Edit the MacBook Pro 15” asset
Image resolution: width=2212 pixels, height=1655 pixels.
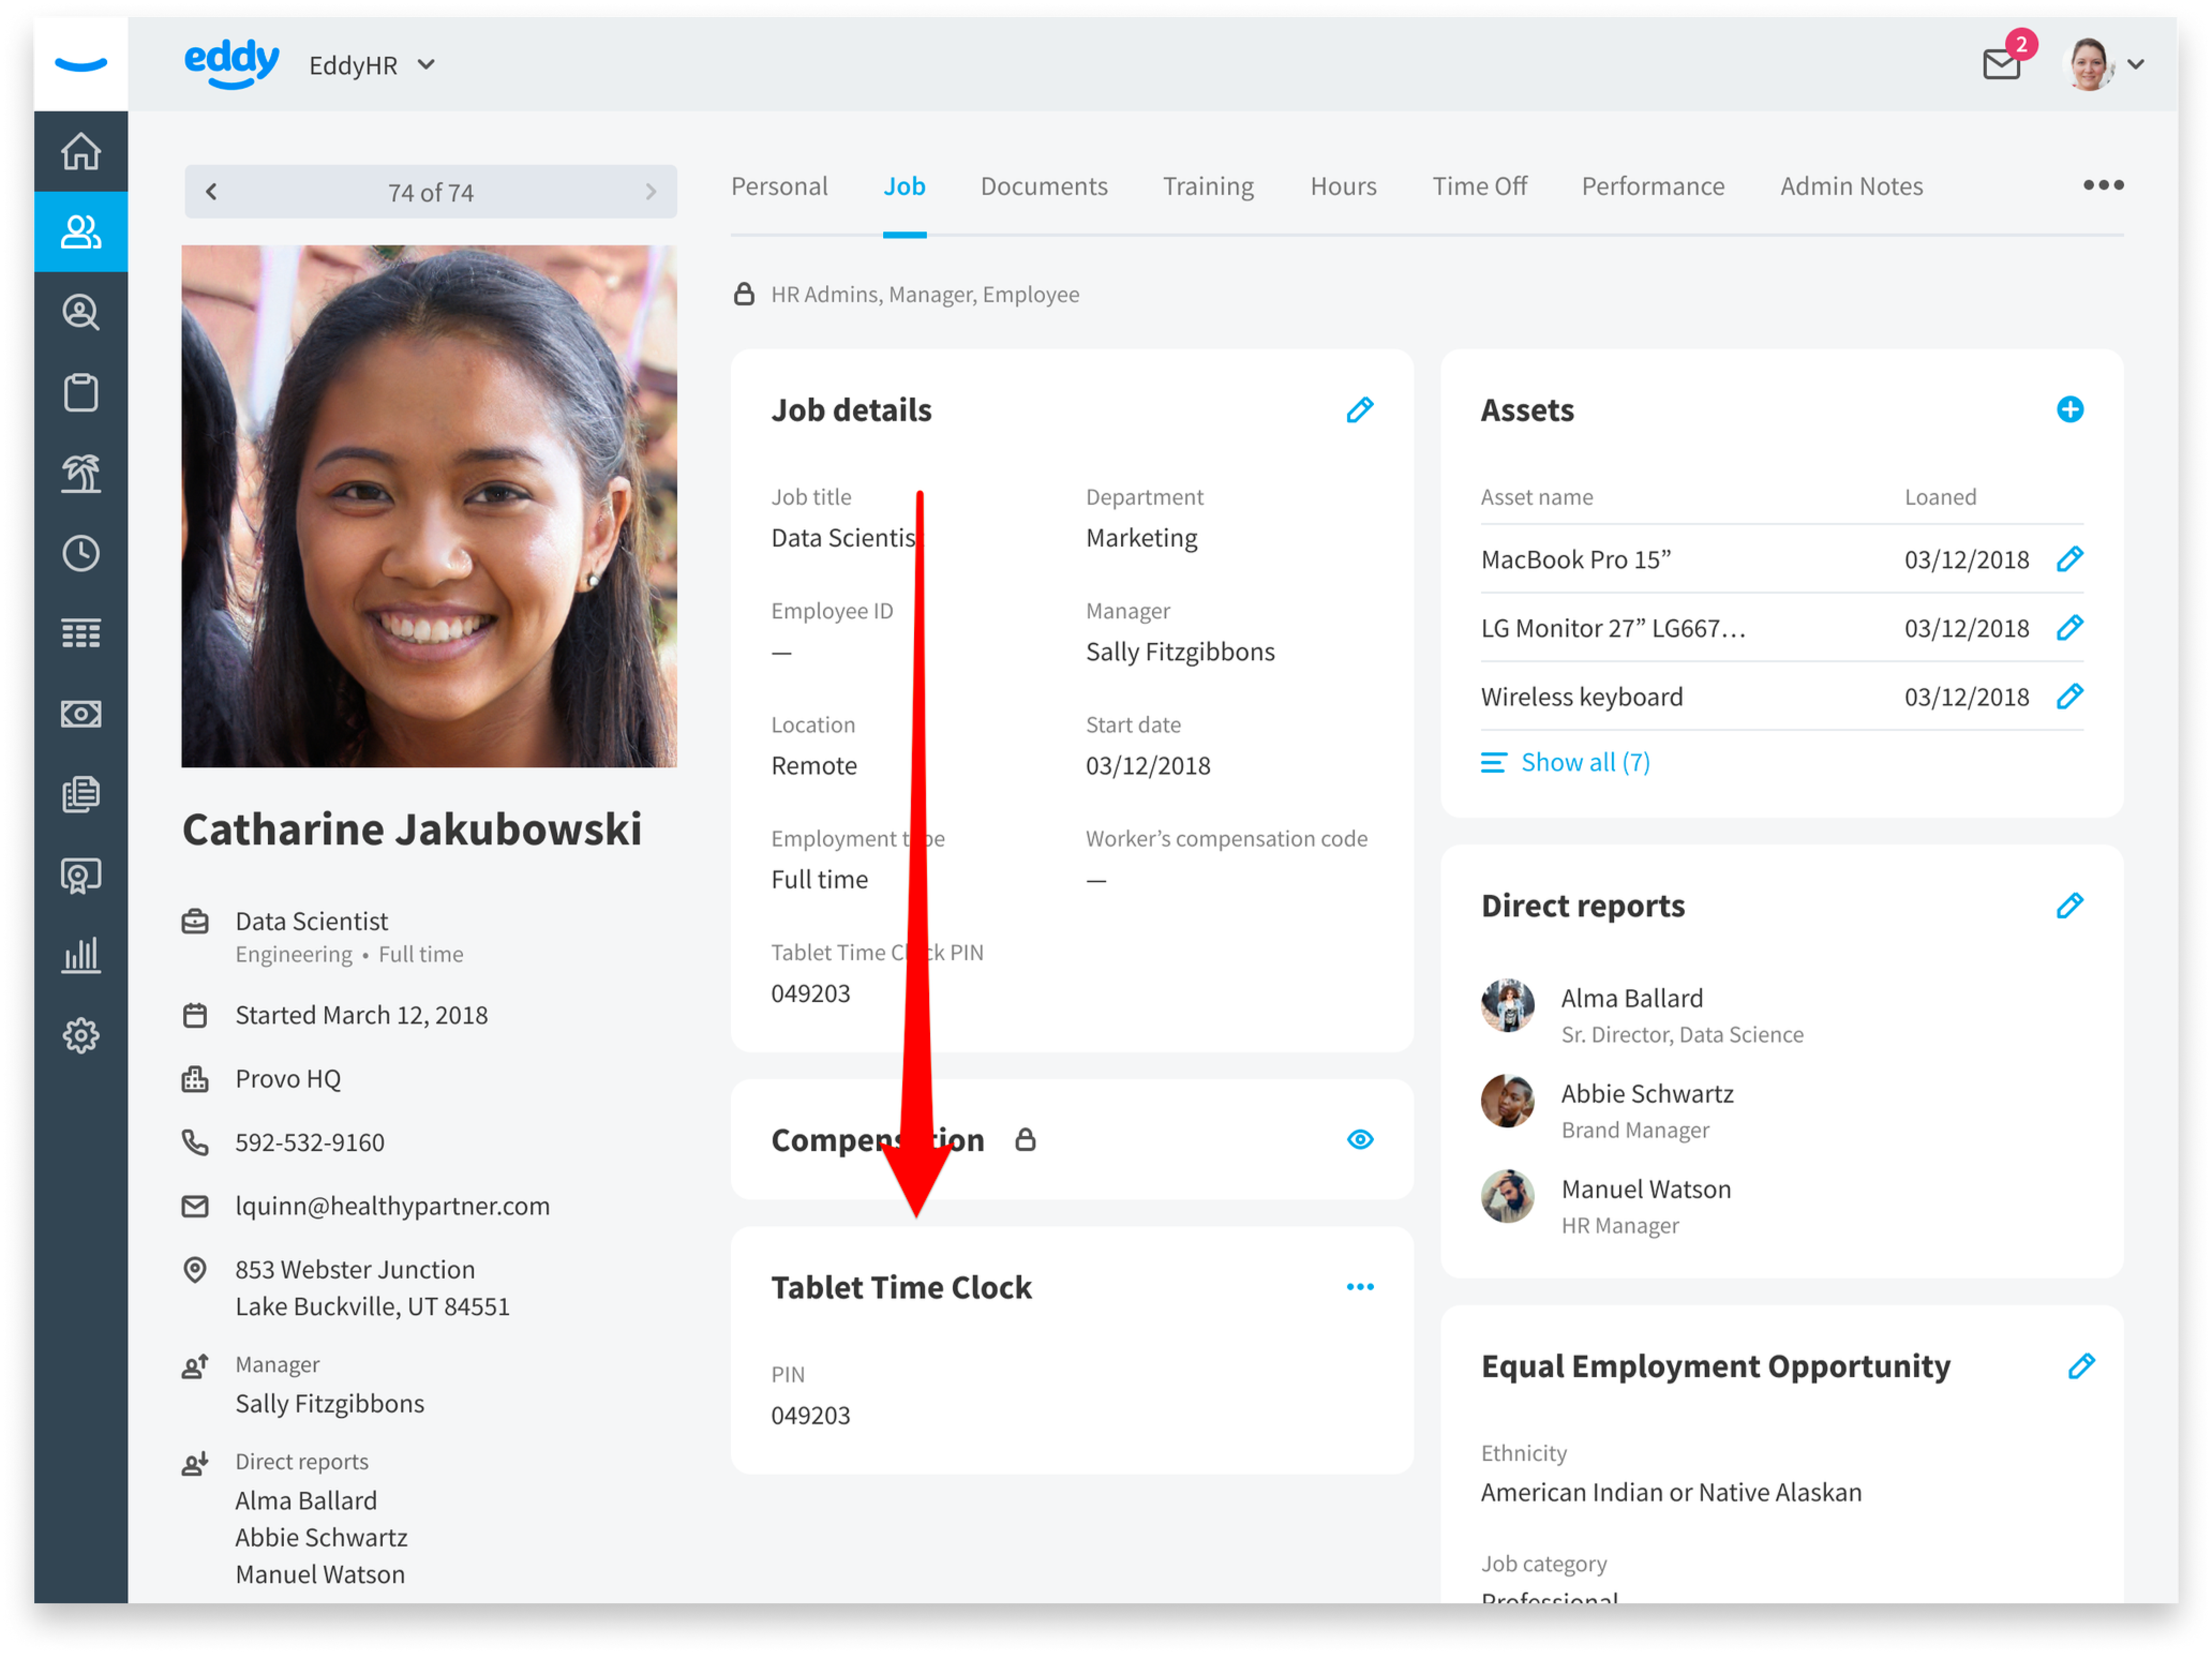click(x=2070, y=559)
